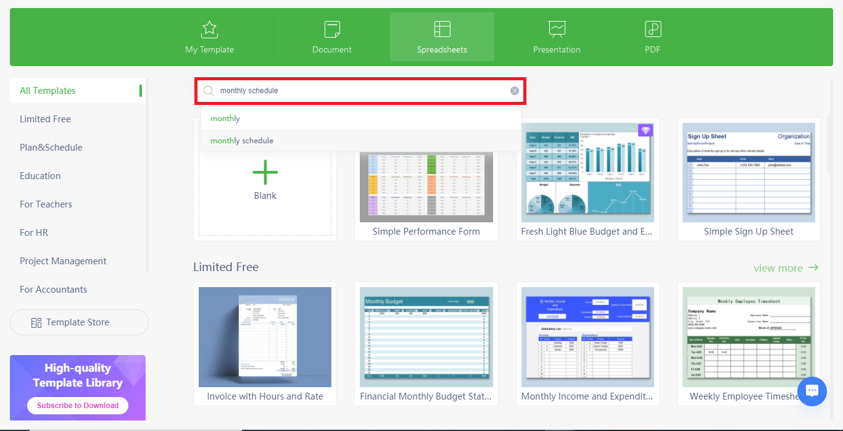The image size is (843, 431).
Task: Click the green plus Blank icon
Action: point(265,172)
